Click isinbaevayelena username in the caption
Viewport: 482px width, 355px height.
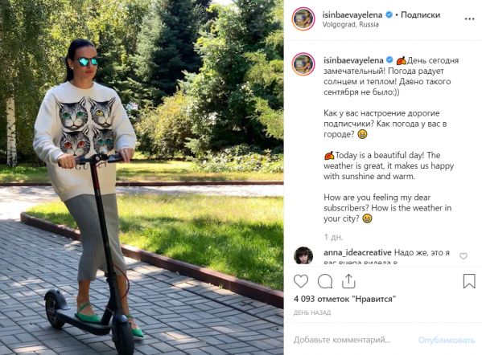(353, 60)
